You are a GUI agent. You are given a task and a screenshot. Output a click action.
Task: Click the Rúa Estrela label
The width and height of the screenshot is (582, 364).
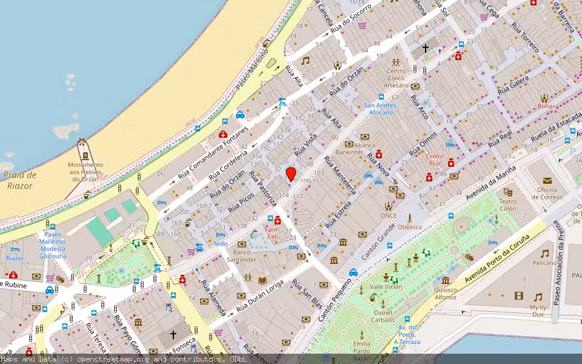coord(338,215)
